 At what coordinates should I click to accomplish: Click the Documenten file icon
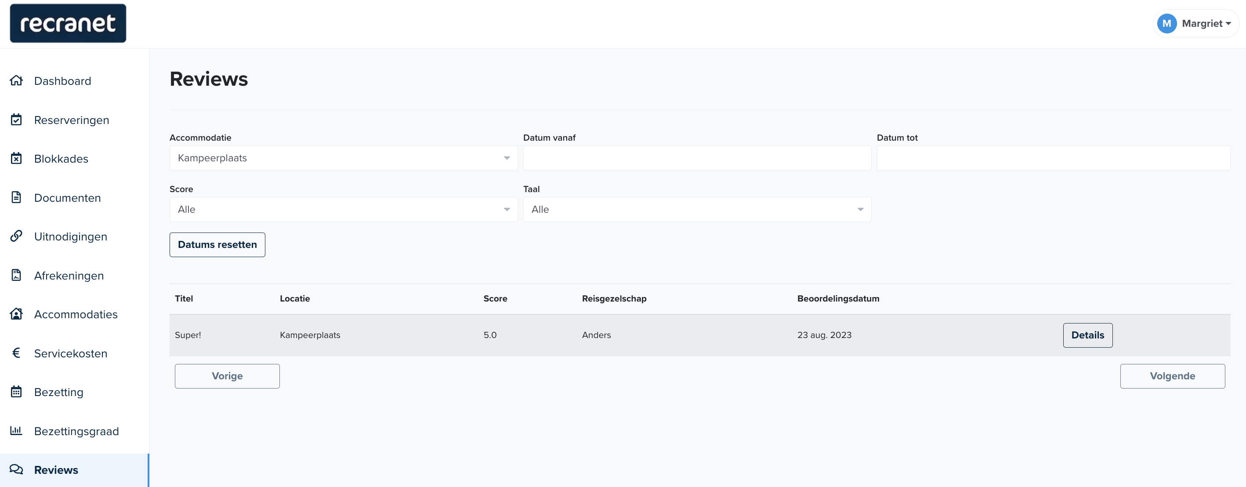pos(16,197)
